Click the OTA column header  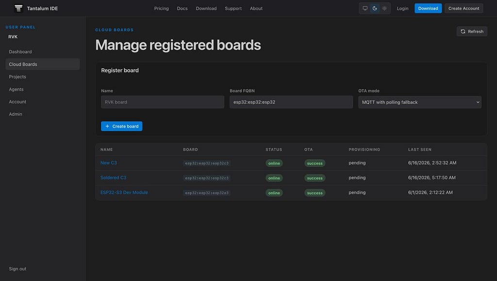[308, 149]
